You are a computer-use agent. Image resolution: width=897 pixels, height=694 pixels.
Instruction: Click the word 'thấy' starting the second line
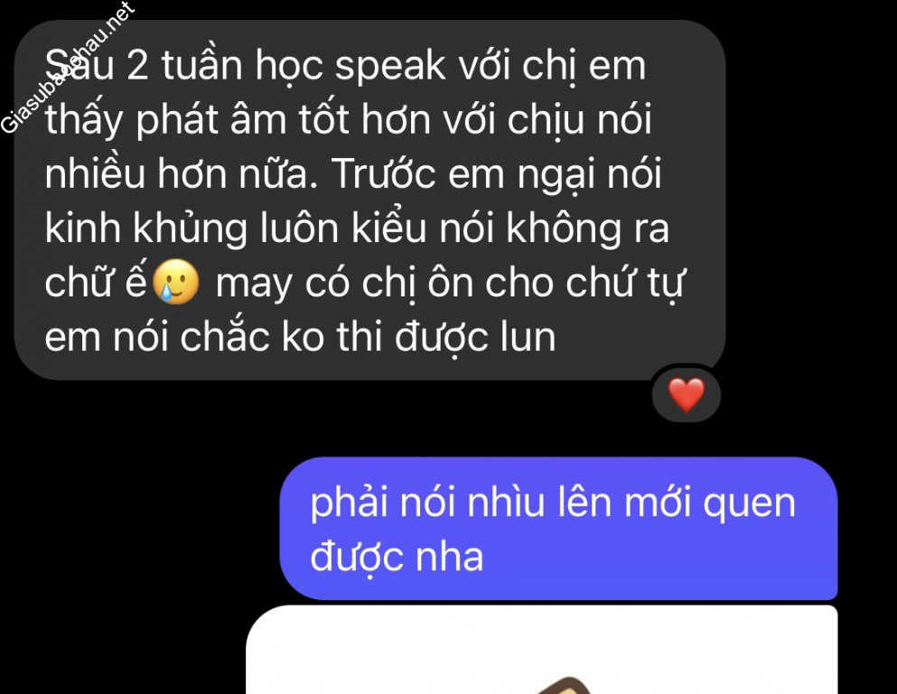[x=84, y=120]
